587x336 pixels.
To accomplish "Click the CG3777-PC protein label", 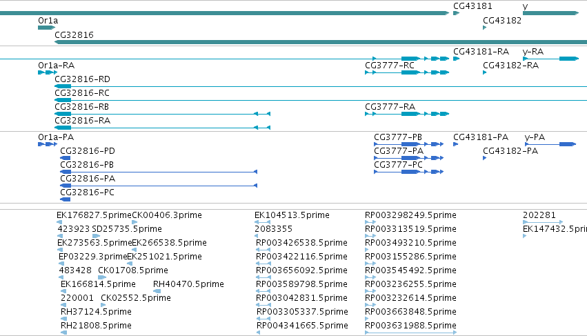I will click(398, 165).
